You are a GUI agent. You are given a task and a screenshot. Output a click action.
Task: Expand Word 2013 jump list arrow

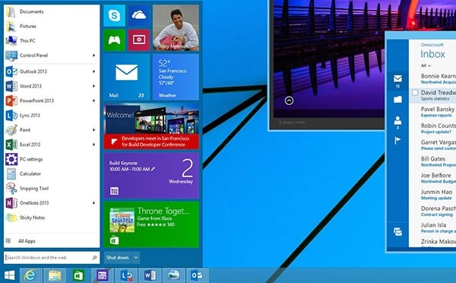coord(93,86)
